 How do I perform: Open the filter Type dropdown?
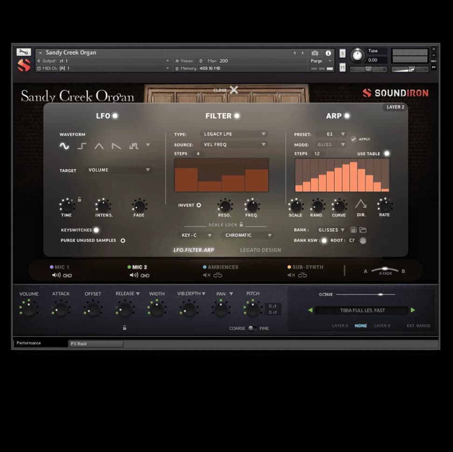pos(234,134)
